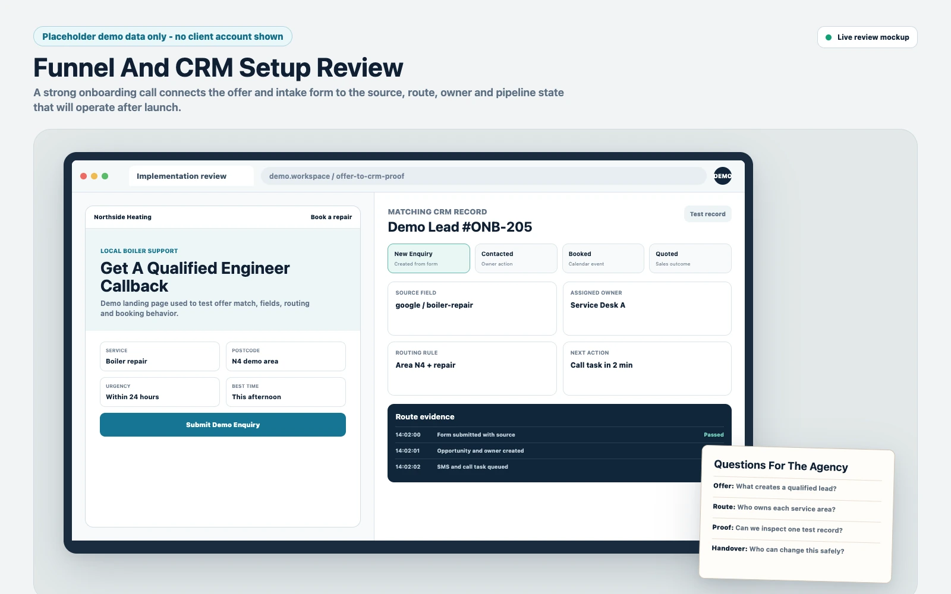This screenshot has height=594, width=951.
Task: Click the Test record badge
Action: click(x=707, y=214)
